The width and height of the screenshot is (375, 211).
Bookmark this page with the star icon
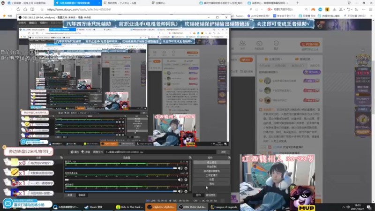point(42,9)
